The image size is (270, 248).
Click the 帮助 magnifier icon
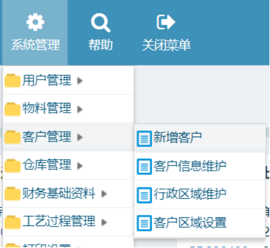pos(101,23)
